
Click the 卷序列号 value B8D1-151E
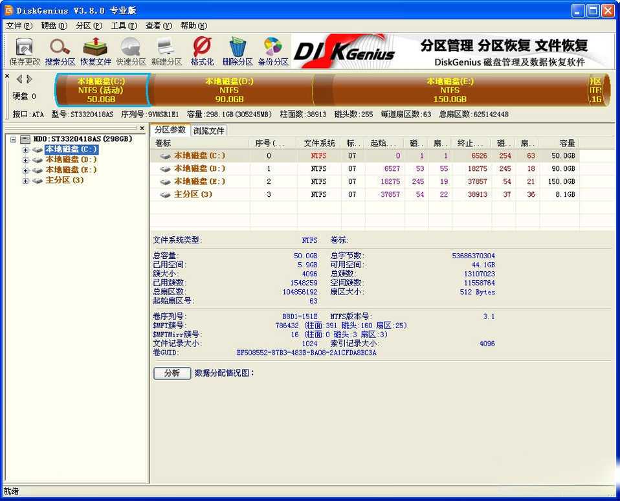click(x=300, y=317)
